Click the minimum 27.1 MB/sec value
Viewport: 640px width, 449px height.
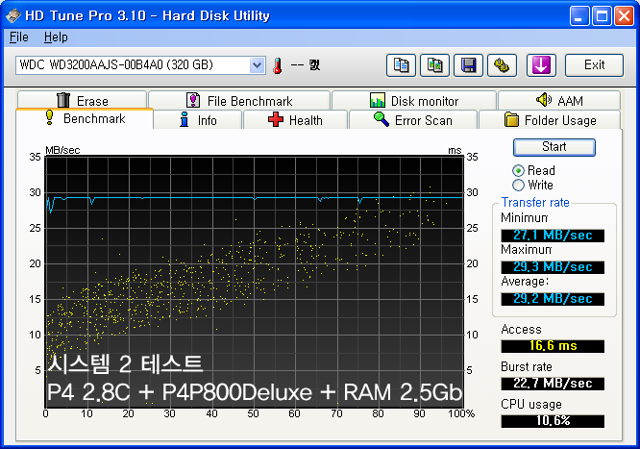tap(553, 236)
